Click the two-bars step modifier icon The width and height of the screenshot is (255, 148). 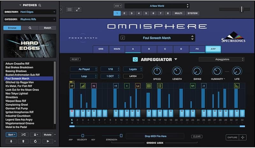[x=160, y=86]
